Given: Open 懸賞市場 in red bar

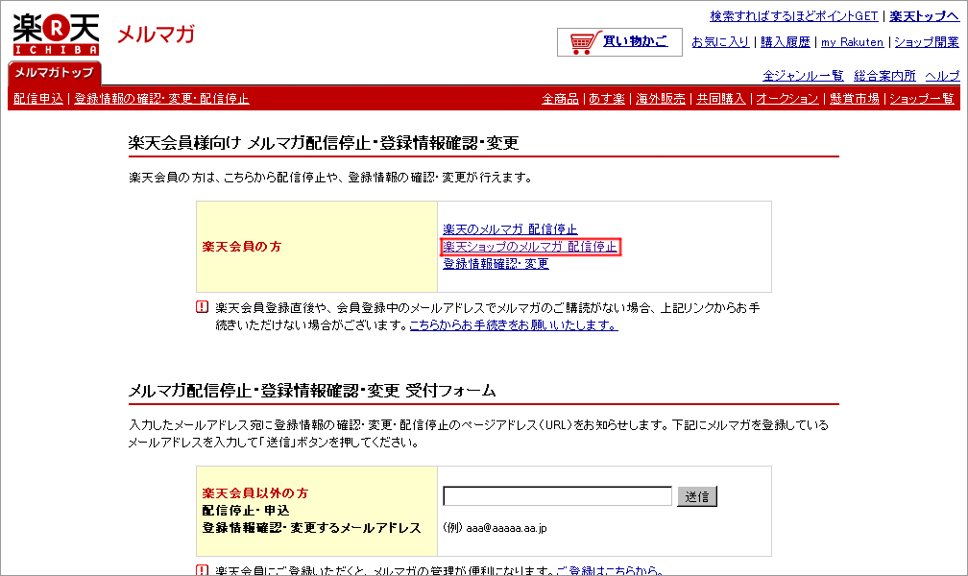Looking at the screenshot, I should click(854, 98).
